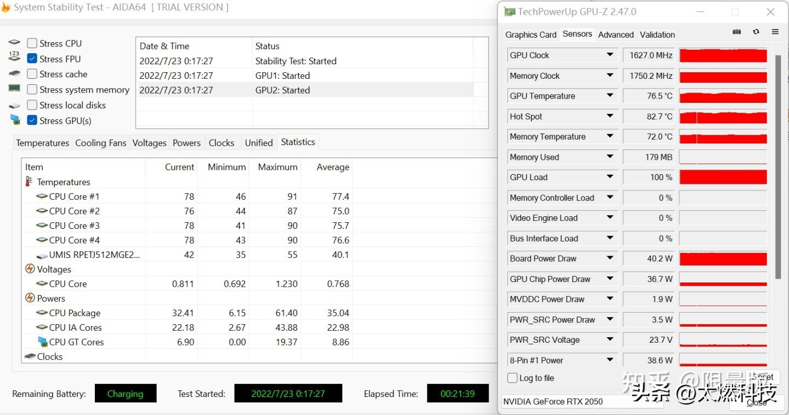Click the GPU-Z screenshot camera icon
The height and width of the screenshot is (415, 789).
coord(737,32)
